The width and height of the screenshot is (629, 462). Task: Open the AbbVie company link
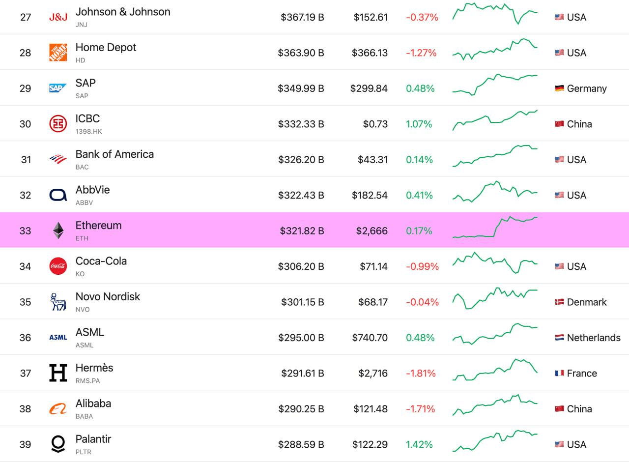click(92, 190)
